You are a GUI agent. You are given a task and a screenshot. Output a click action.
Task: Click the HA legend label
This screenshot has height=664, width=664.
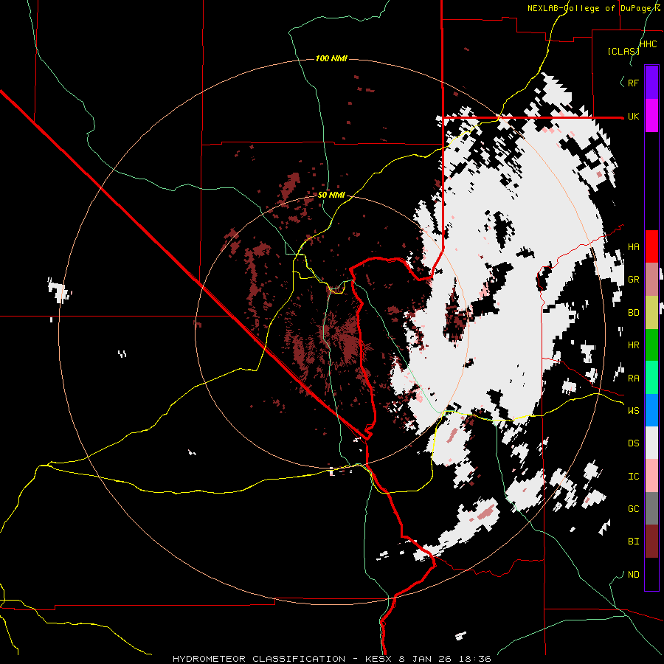[633, 247]
